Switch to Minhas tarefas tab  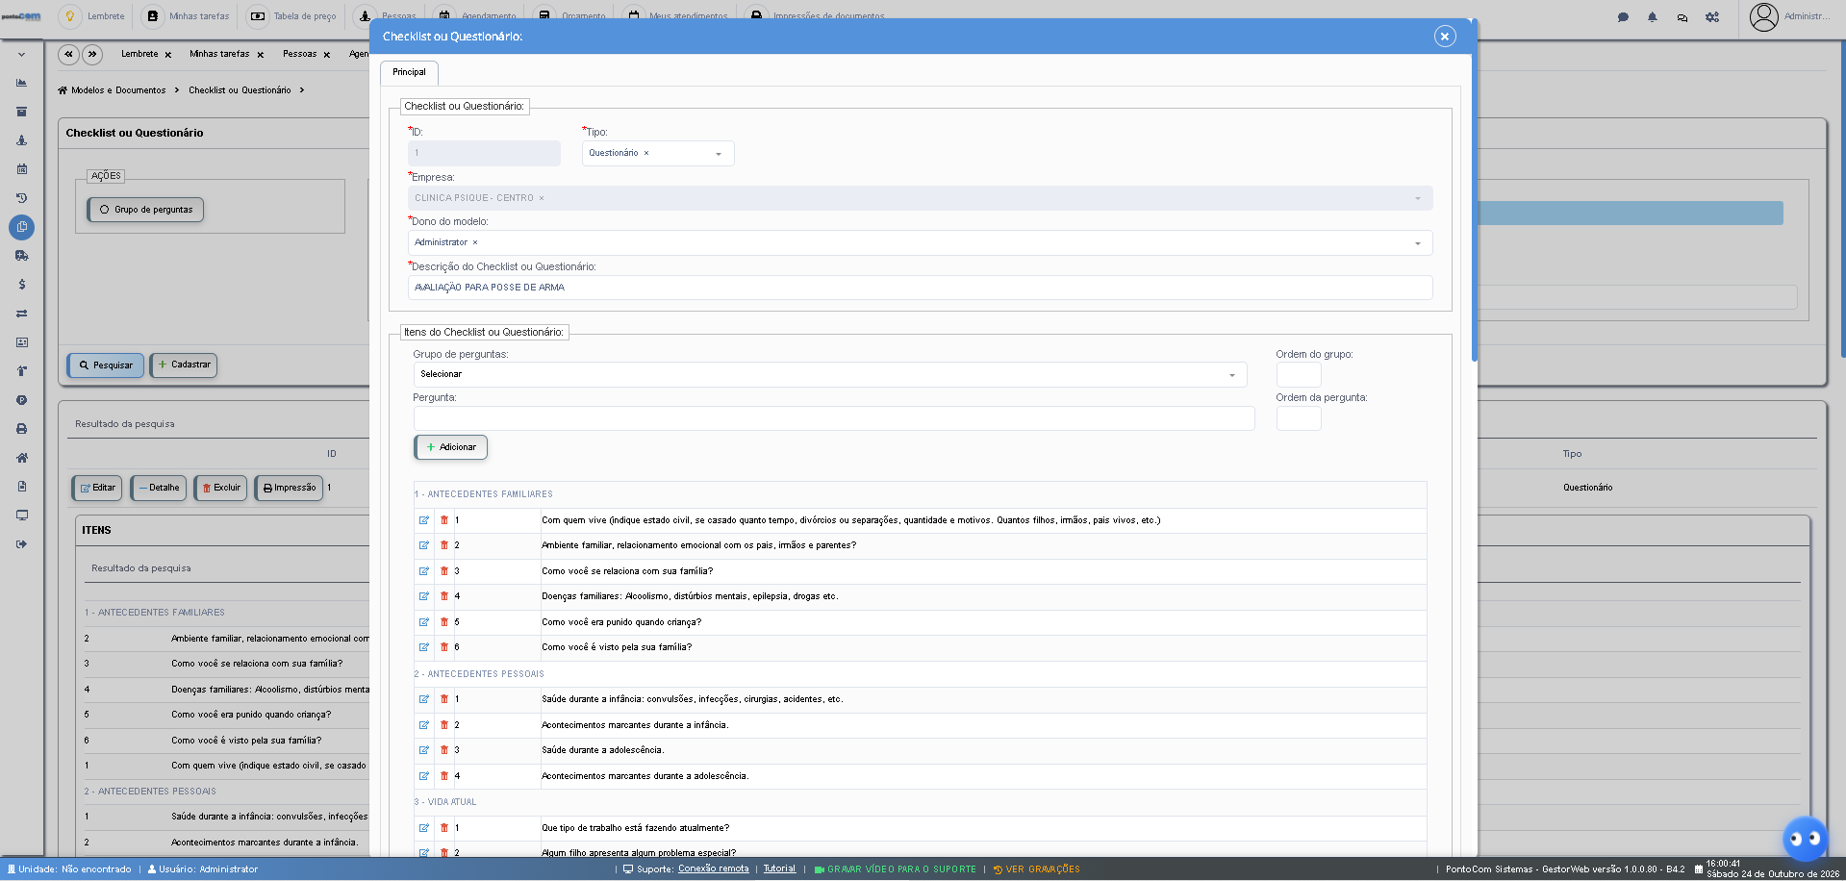pos(219,54)
